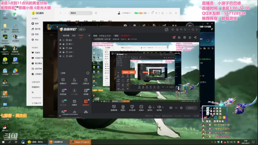Click the record video icon in bottom bar
Image resolution: width=258 pixels, height=145 pixels.
[x=171, y=108]
